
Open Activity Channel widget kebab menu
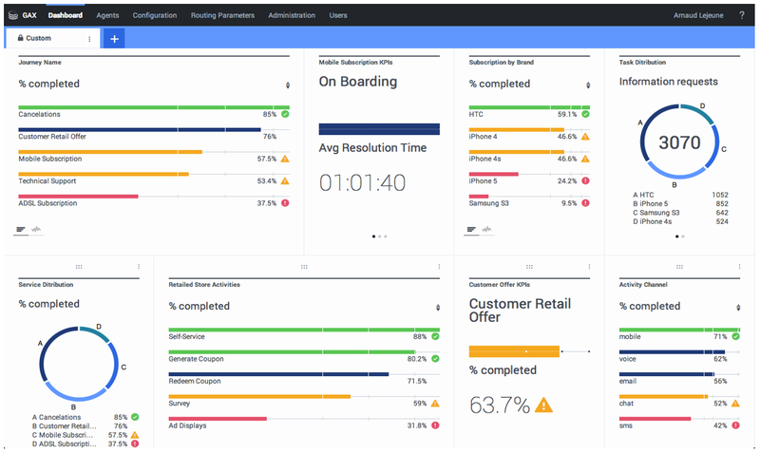click(739, 267)
